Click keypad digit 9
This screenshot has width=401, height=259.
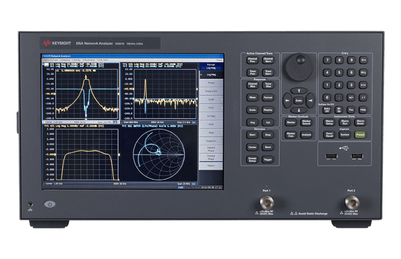pos(351,60)
